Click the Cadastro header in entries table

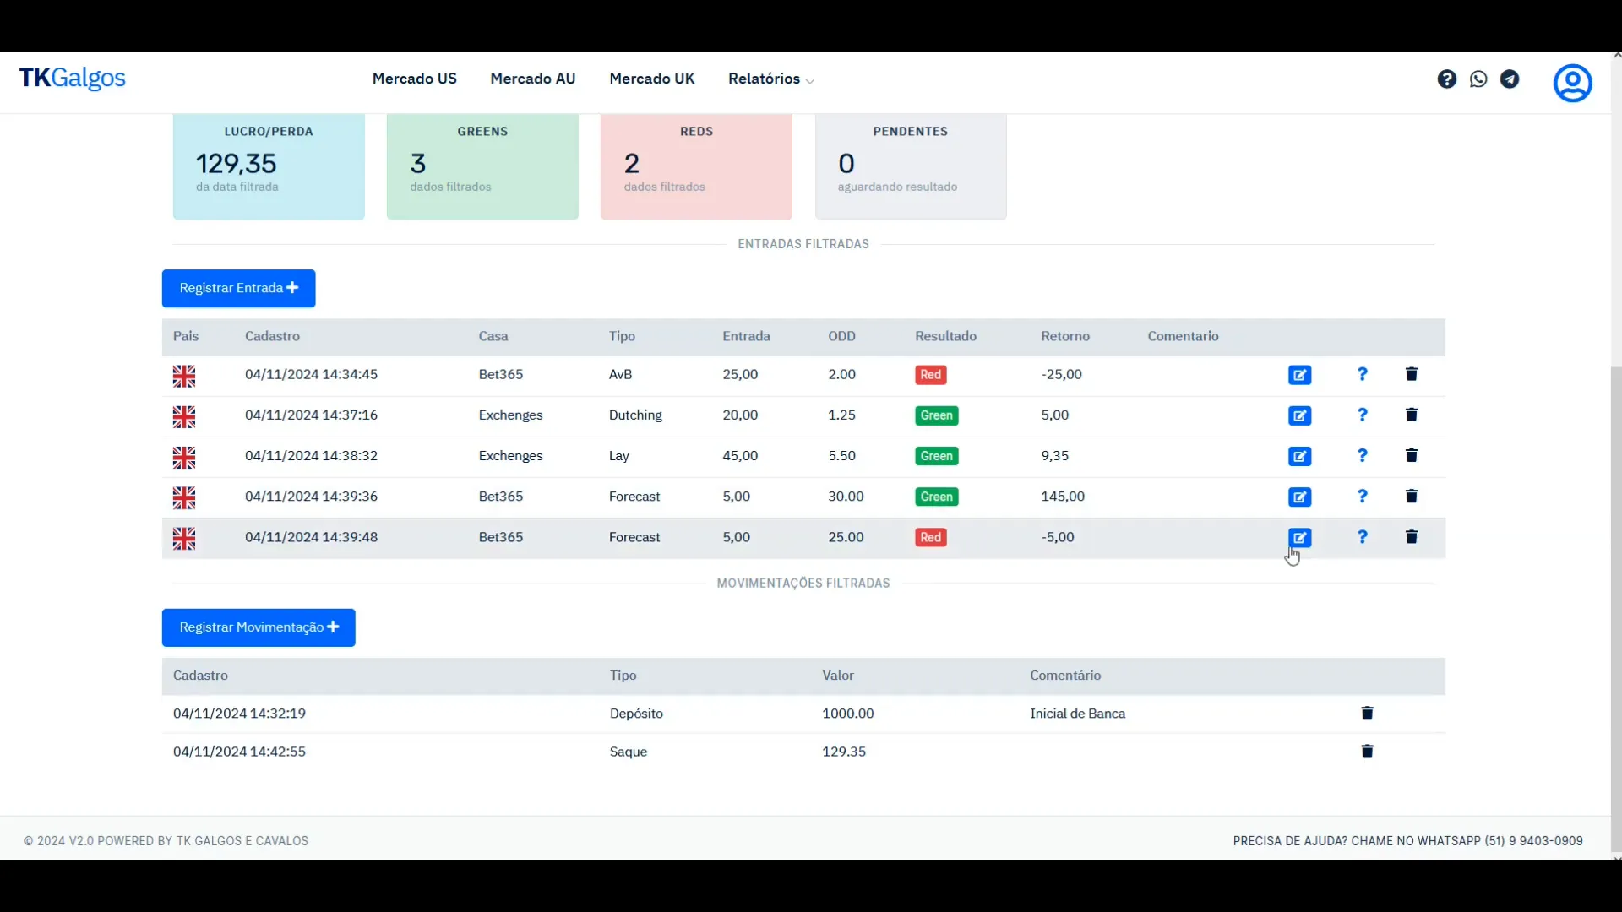[x=272, y=336]
